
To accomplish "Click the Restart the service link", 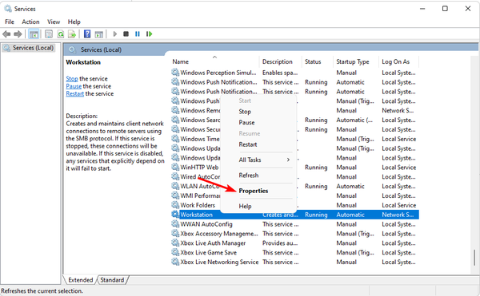I will [75, 93].
